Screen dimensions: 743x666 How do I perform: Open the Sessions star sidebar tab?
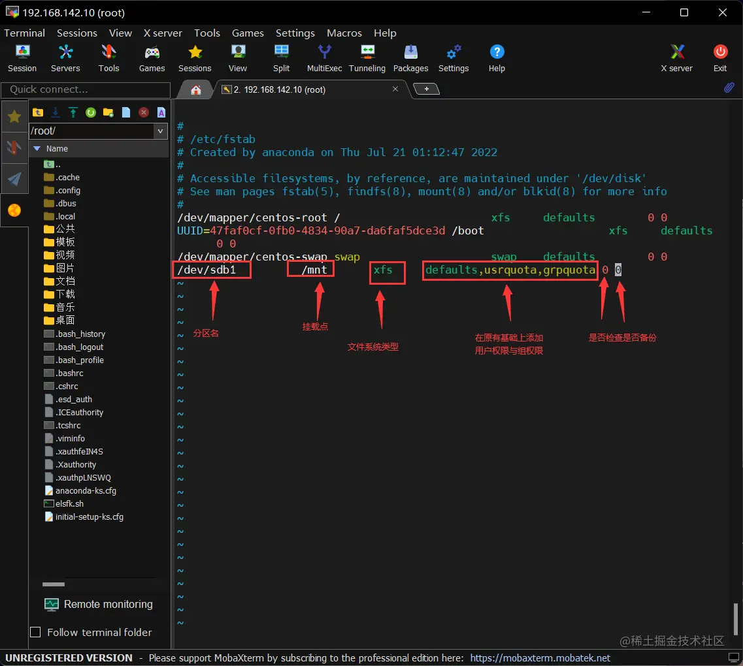[14, 116]
